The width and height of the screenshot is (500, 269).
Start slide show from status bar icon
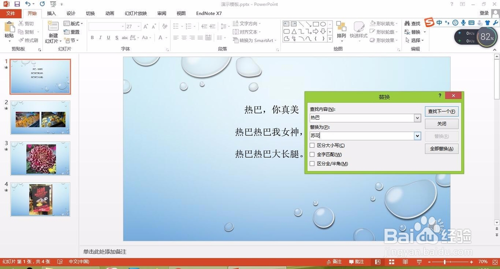(419, 262)
